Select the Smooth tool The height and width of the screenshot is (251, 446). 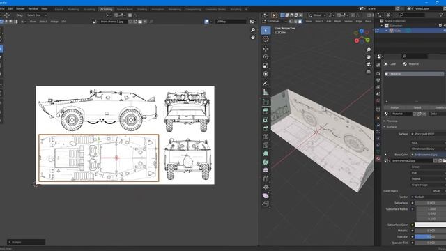(x=266, y=170)
